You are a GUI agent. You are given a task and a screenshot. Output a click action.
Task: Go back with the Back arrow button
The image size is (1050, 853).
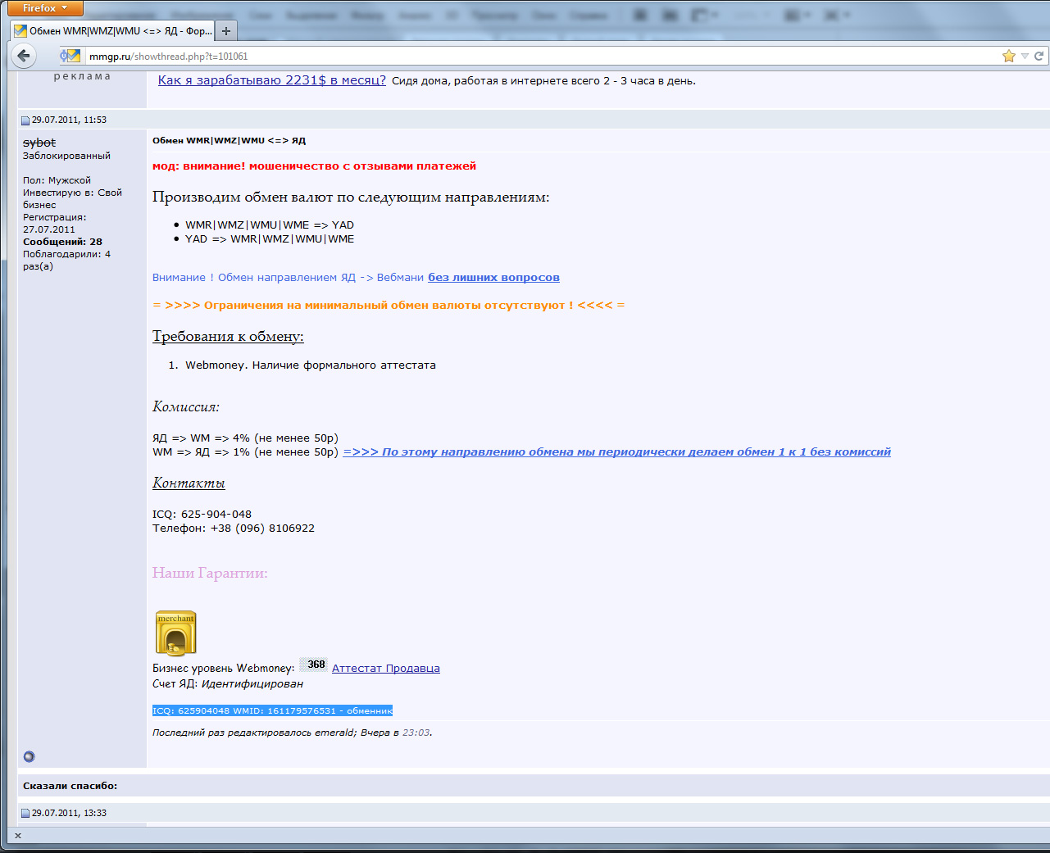[x=24, y=56]
